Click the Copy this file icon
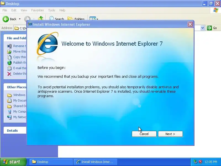 pos(9,57)
